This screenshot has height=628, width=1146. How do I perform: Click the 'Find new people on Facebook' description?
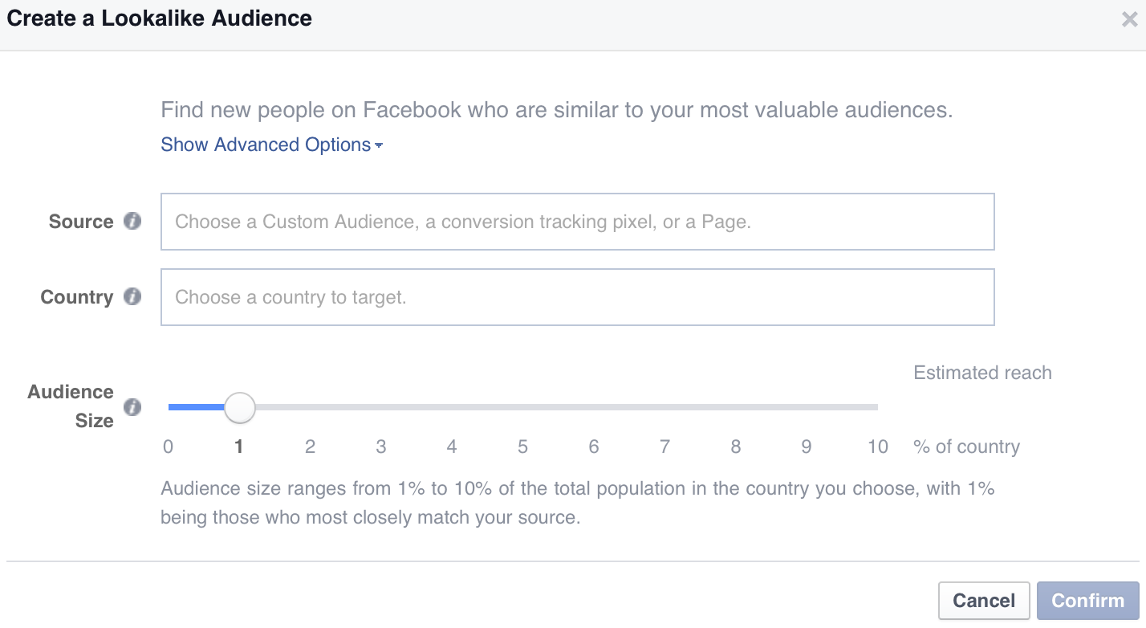[557, 110]
